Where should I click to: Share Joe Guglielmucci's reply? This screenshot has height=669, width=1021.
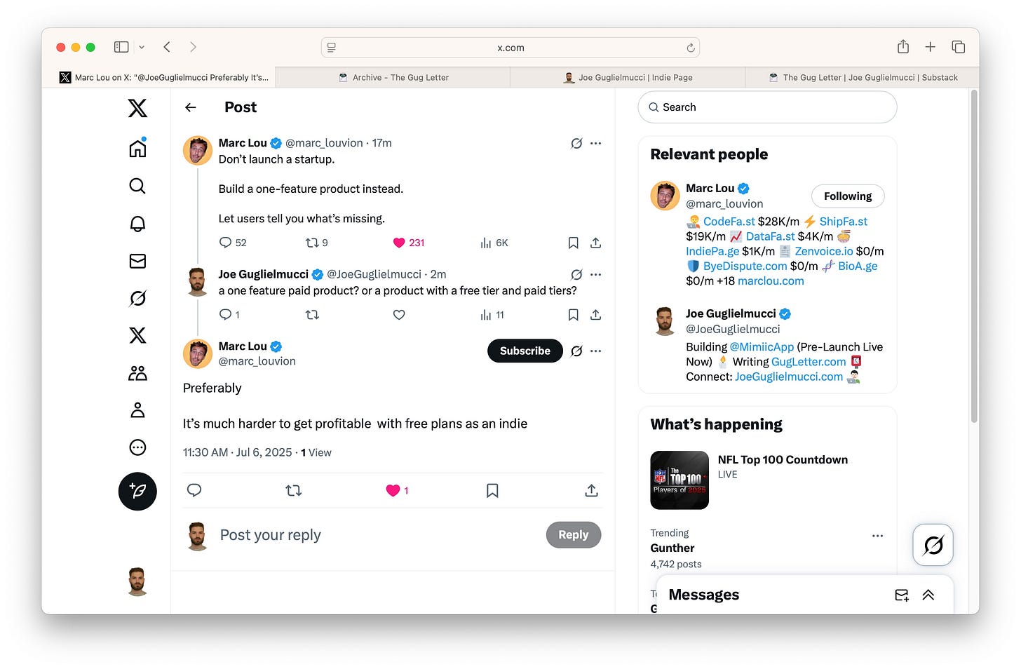[595, 315]
